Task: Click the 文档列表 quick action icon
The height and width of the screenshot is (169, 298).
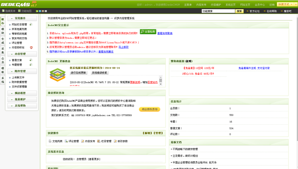Action: pos(50,141)
